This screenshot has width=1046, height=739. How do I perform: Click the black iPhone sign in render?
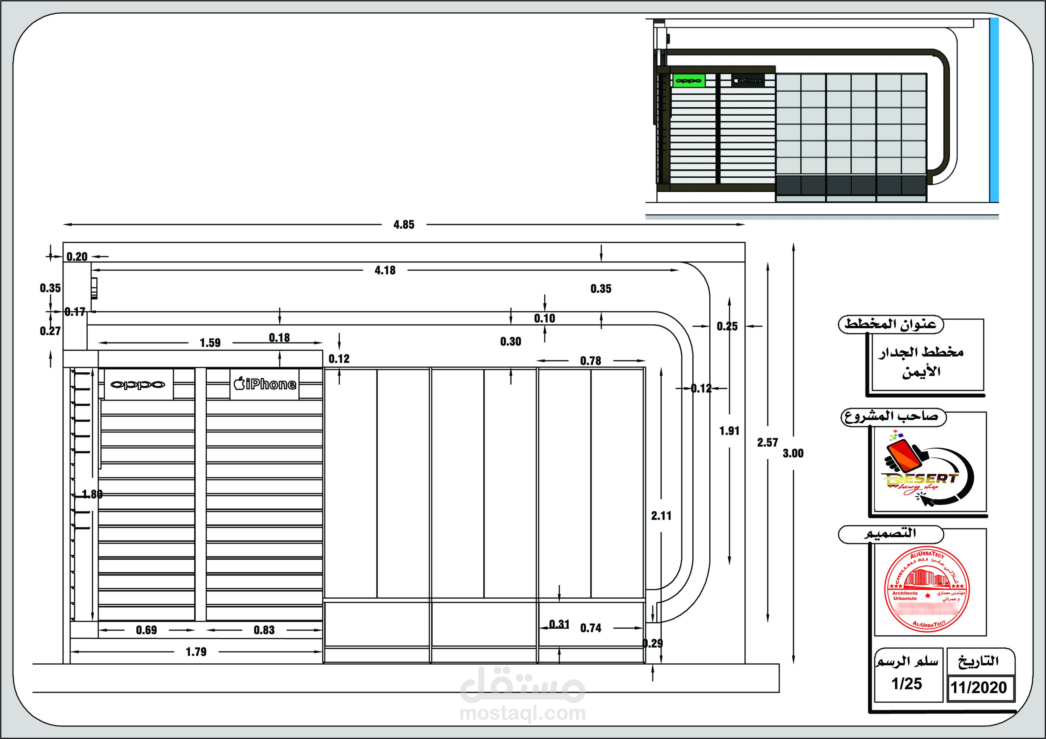[748, 80]
